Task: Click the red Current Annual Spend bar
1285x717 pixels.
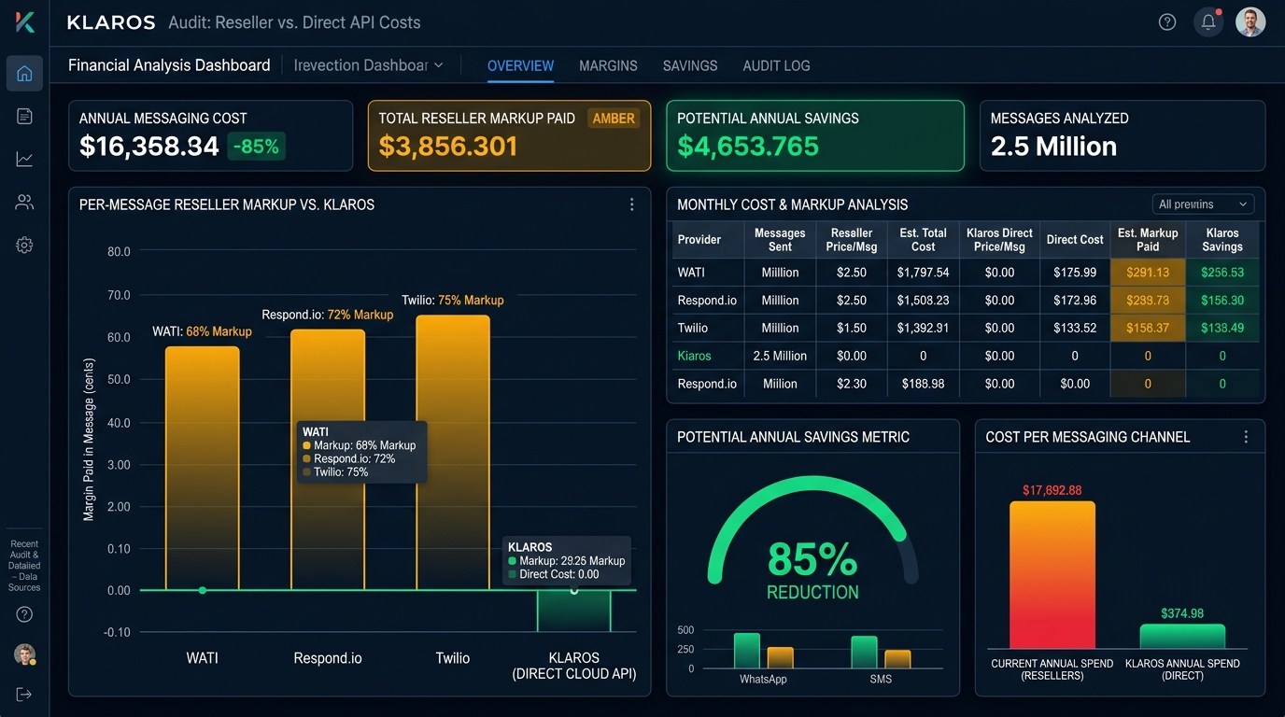Action: [x=1052, y=575]
